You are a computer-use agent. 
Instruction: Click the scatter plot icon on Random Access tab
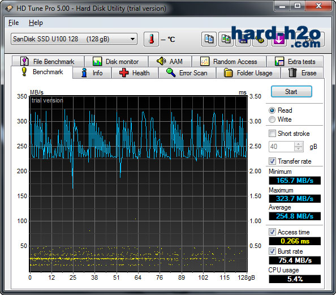tap(204, 61)
